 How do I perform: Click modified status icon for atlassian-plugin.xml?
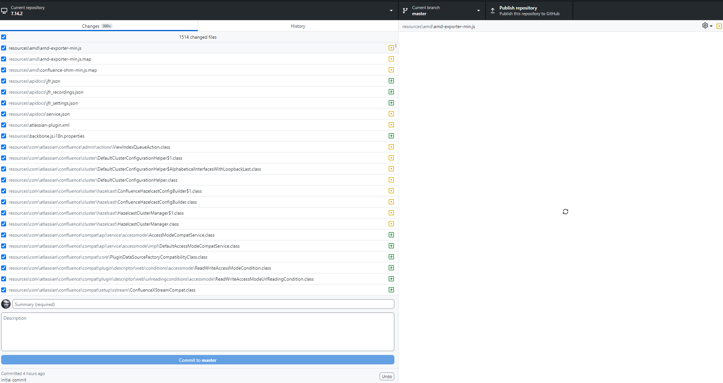pyautogui.click(x=391, y=125)
